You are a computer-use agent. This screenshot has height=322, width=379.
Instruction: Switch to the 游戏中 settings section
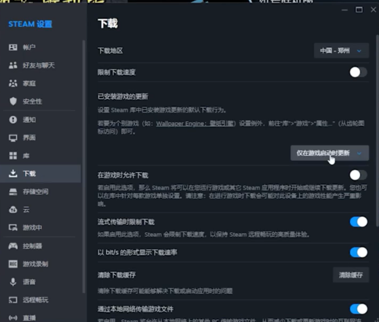tap(32, 227)
